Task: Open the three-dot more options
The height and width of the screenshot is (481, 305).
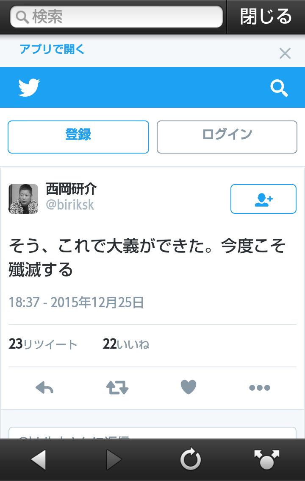Action: (260, 388)
